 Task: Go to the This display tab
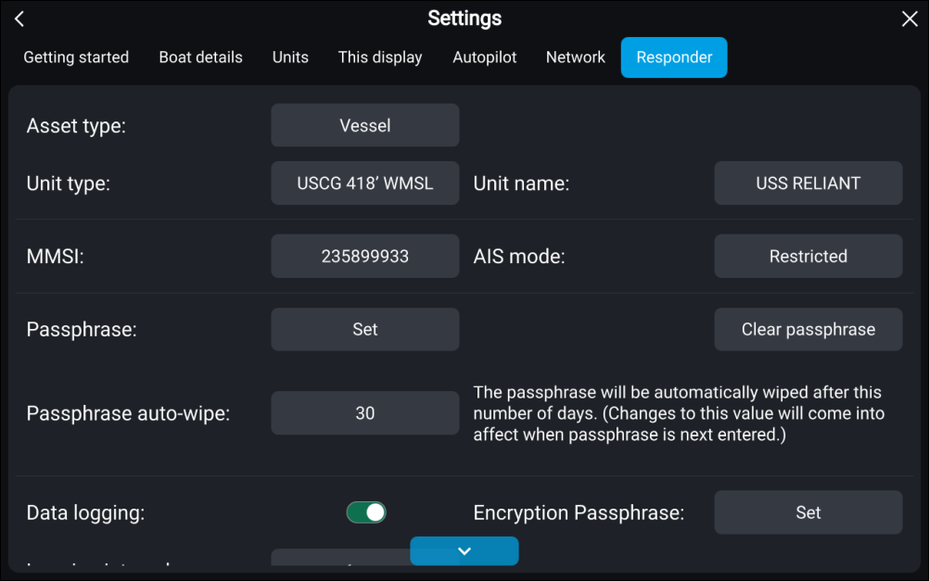380,57
